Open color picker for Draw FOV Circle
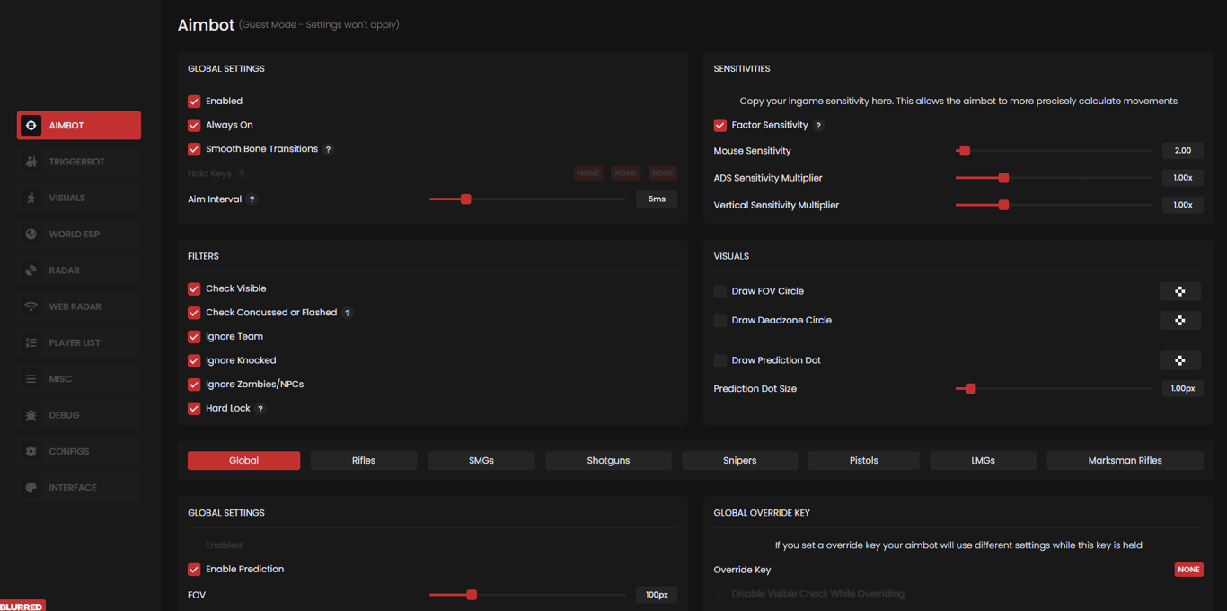 click(1180, 291)
